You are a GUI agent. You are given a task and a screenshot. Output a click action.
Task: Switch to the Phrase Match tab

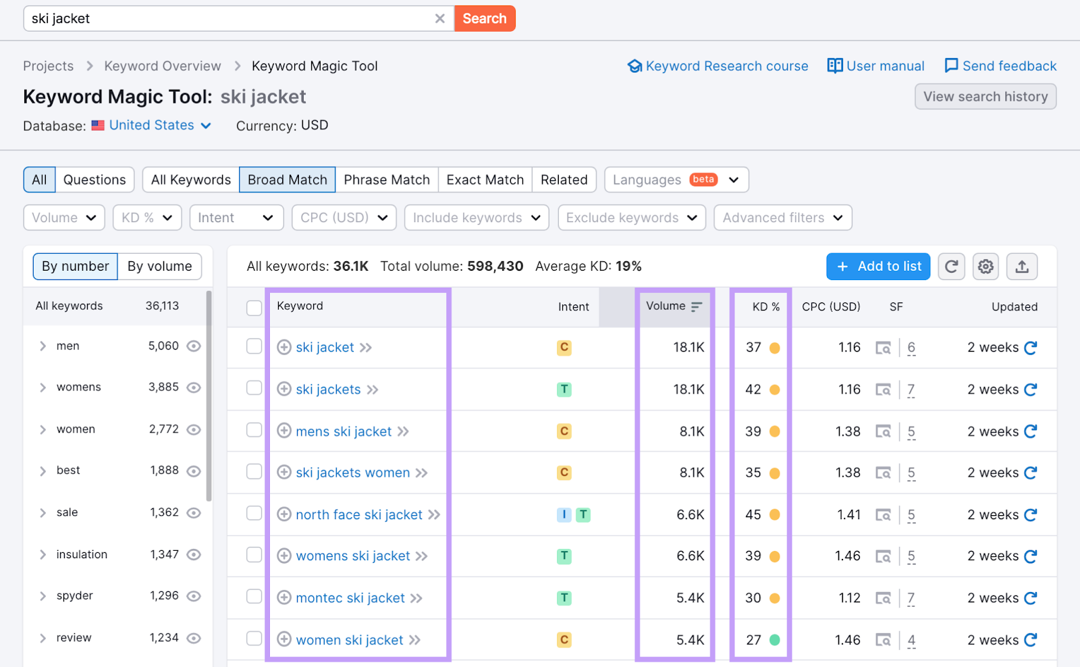pos(386,180)
